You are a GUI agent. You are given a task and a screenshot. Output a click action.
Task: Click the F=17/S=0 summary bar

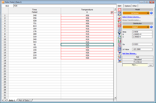pyautogui.click(x=138, y=62)
